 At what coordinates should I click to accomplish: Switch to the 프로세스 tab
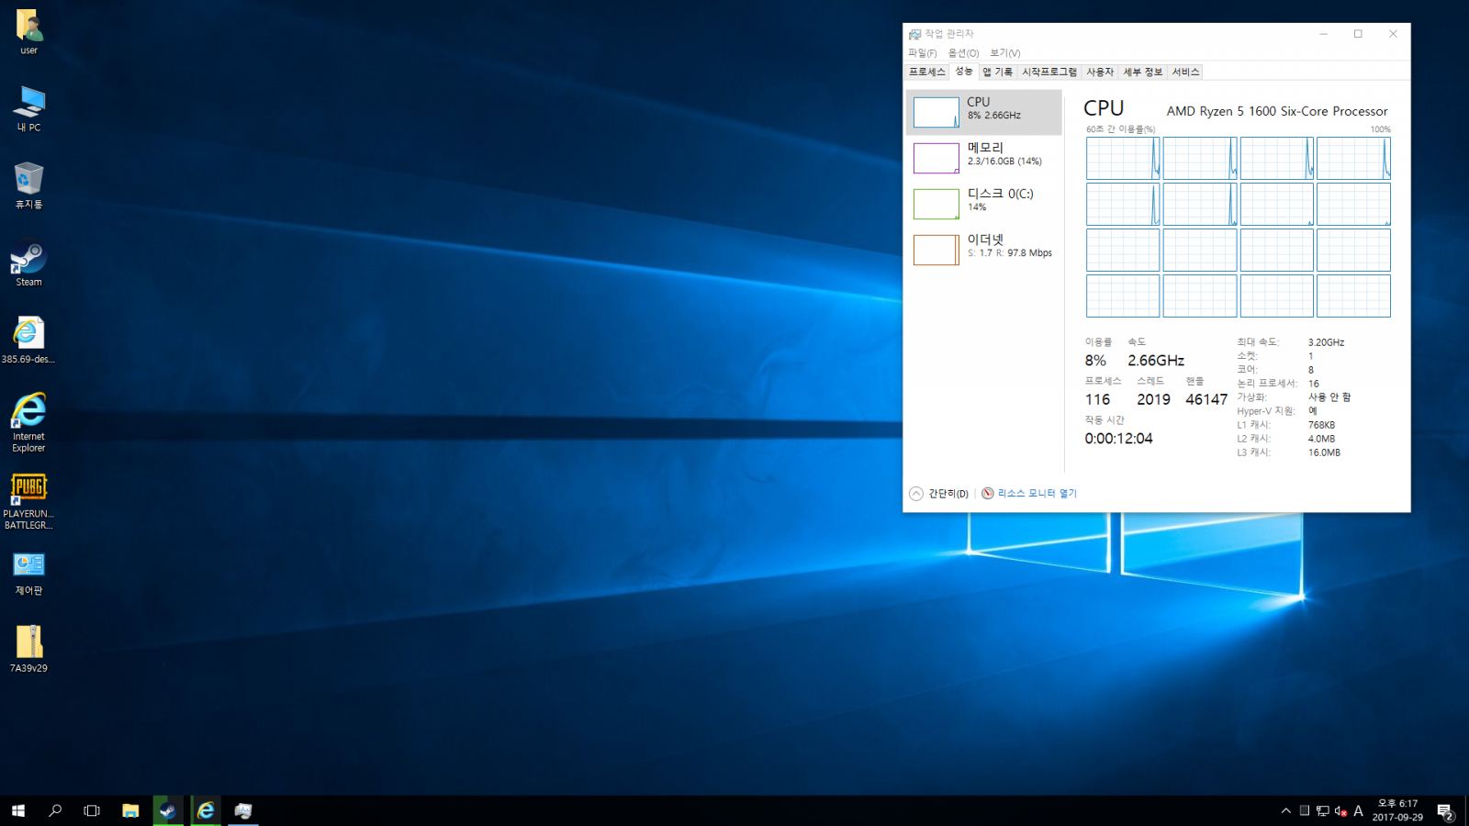coord(926,72)
